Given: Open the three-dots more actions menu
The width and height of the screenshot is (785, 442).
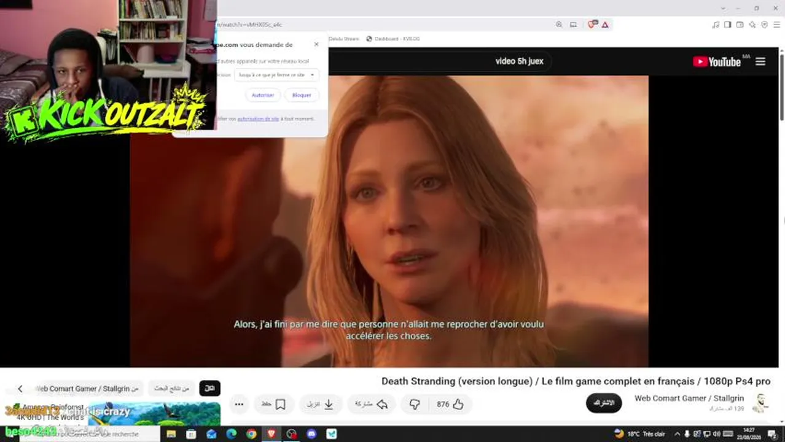Looking at the screenshot, I should 239,404.
